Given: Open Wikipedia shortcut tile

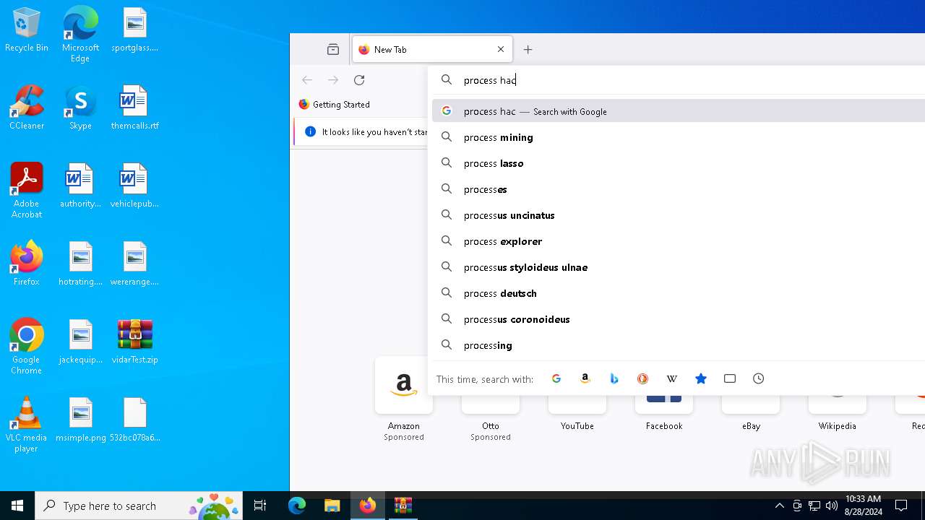Looking at the screenshot, I should point(838,413).
